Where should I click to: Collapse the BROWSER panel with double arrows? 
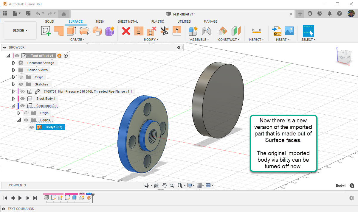pyautogui.click(x=4, y=47)
